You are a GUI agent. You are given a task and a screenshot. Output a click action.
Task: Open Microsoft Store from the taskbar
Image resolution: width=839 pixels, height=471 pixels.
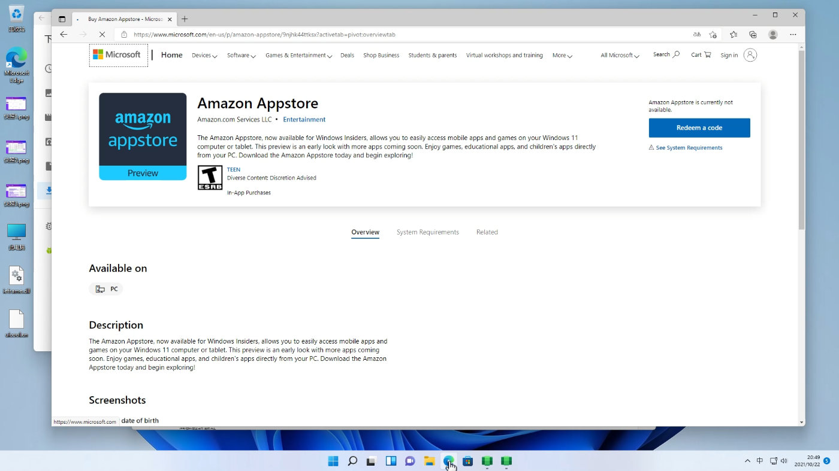pos(467,461)
